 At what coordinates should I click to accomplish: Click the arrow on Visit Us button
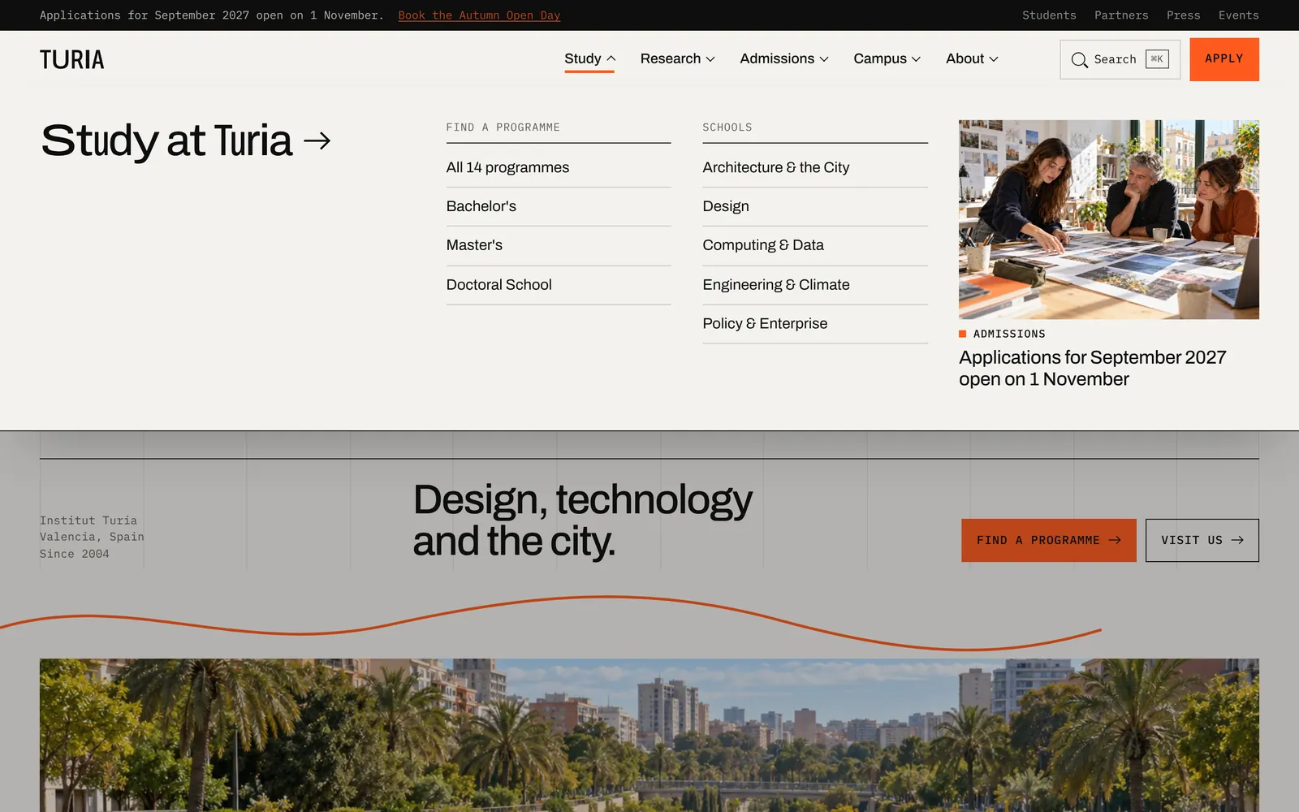point(1237,540)
